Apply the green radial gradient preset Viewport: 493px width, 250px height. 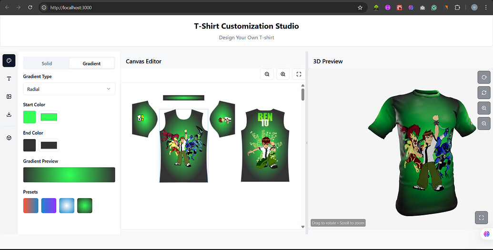[85, 206]
